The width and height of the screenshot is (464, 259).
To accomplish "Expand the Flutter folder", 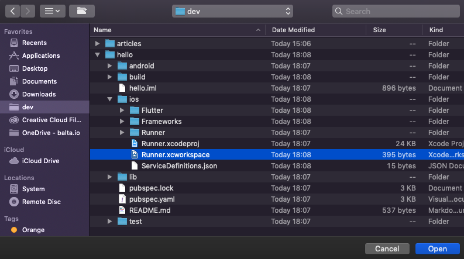I will pyautogui.click(x=122, y=110).
